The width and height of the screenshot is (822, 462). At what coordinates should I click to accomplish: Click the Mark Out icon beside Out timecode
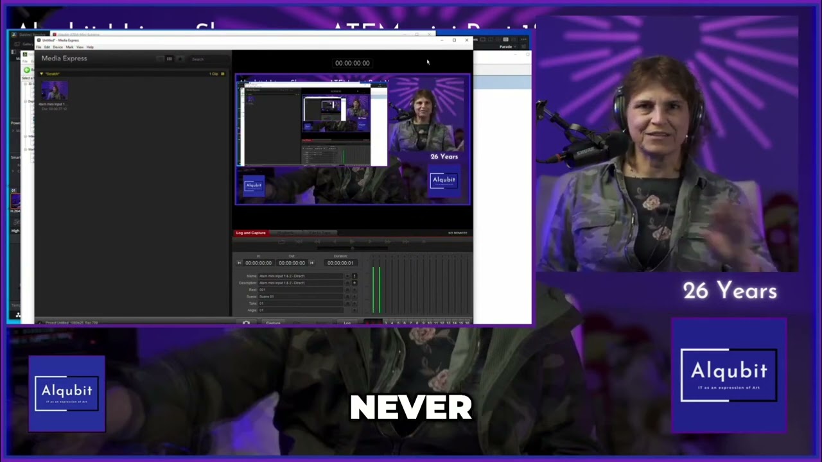(311, 263)
